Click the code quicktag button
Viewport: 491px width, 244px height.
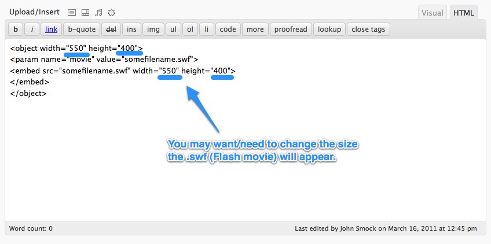click(228, 29)
